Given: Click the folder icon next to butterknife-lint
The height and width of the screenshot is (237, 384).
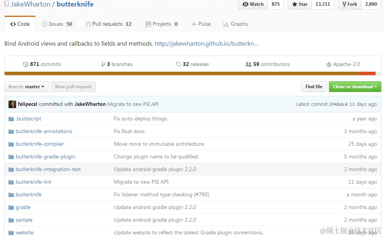Looking at the screenshot, I should coord(11,182).
